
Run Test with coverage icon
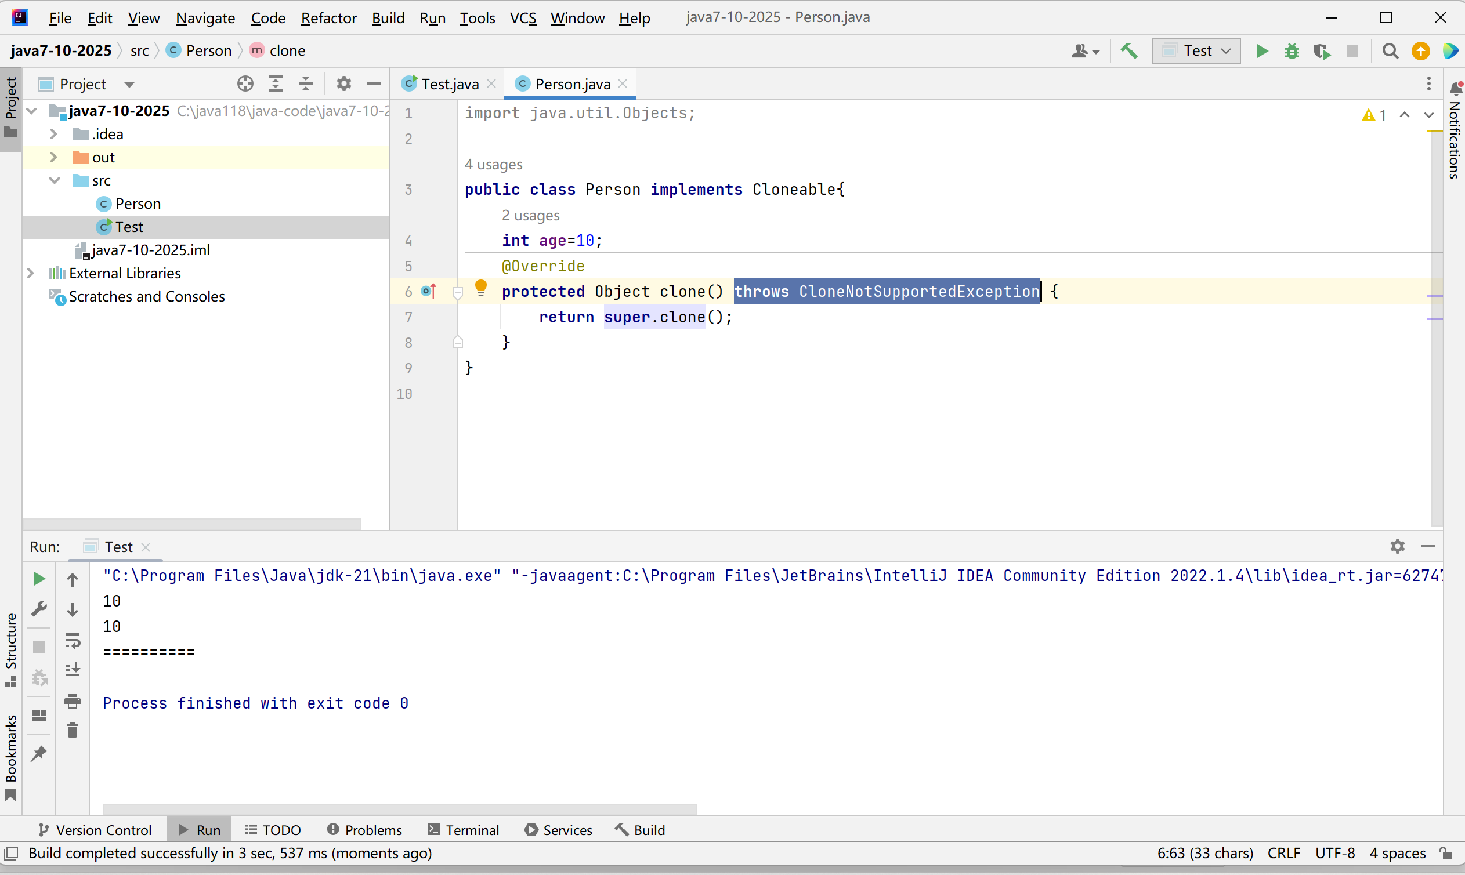(x=1322, y=50)
